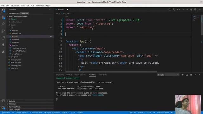Viewport: 203px width, 114px height.
Task: Open terminal selector dropdown showing node
Action: 168,75
